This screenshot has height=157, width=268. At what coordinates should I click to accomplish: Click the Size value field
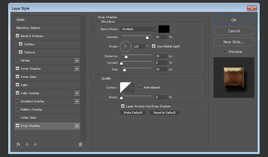(161, 69)
